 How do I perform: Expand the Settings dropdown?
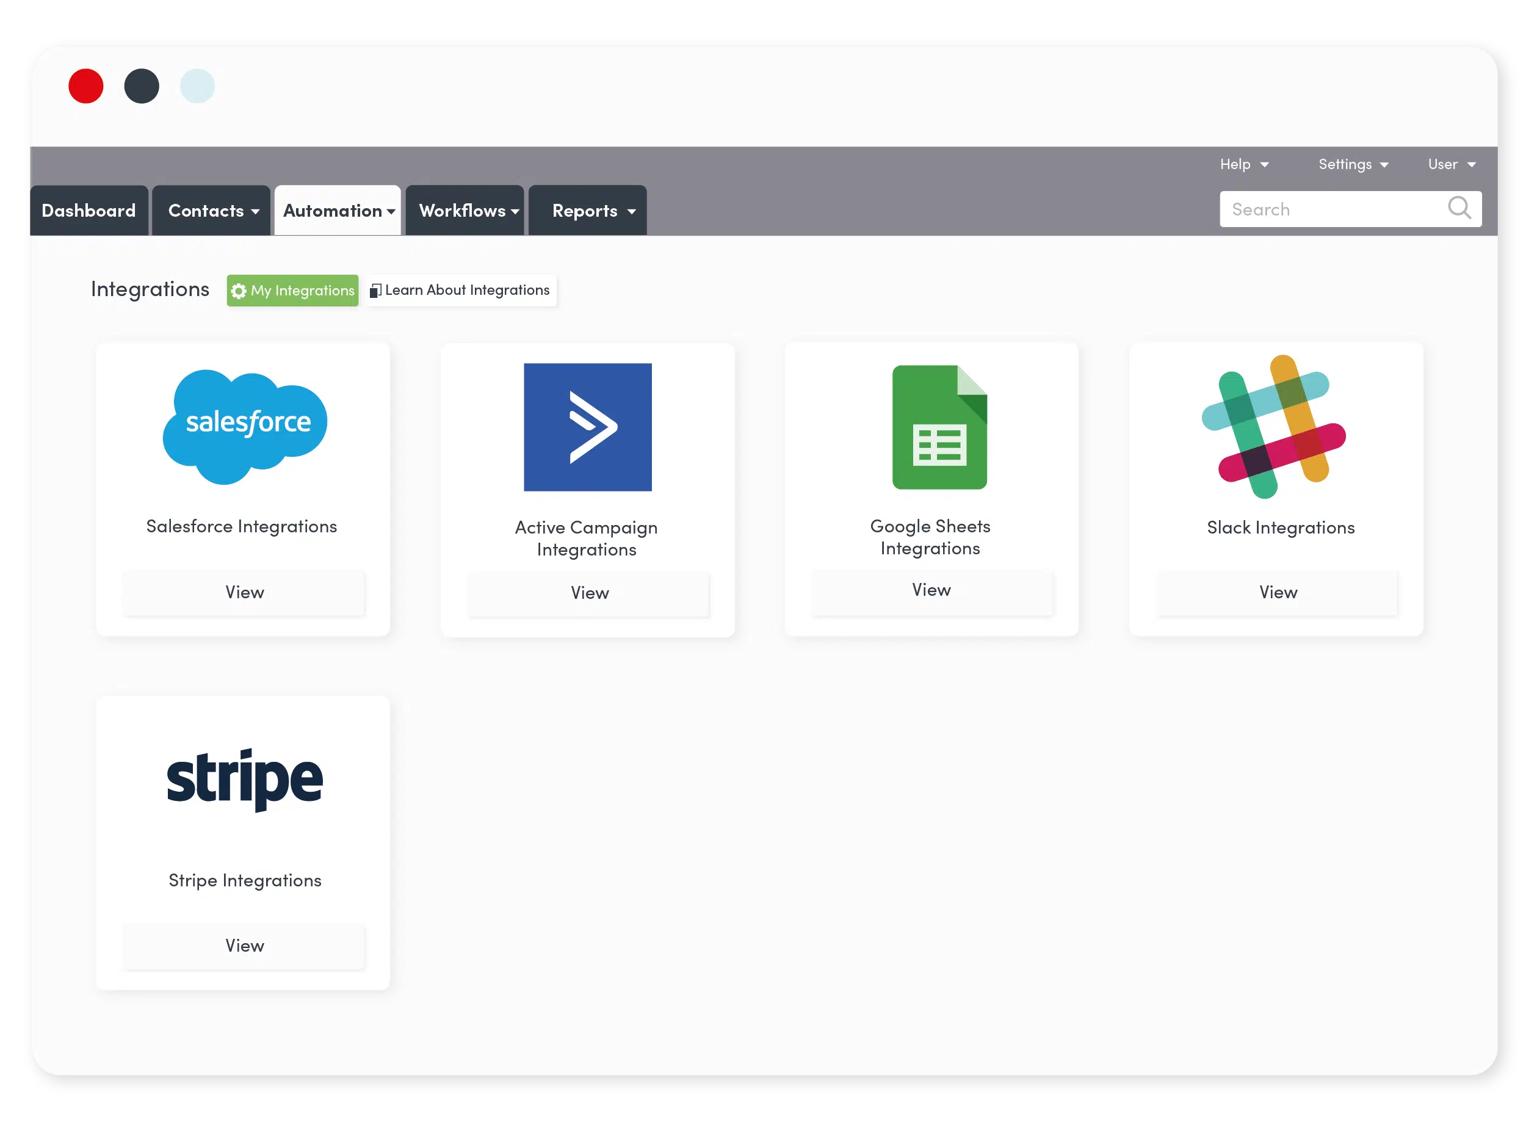click(x=1352, y=164)
